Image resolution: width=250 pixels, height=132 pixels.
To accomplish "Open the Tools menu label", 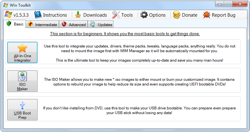I will tap(127, 15).
